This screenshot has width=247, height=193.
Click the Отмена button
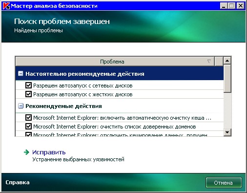(x=224, y=183)
